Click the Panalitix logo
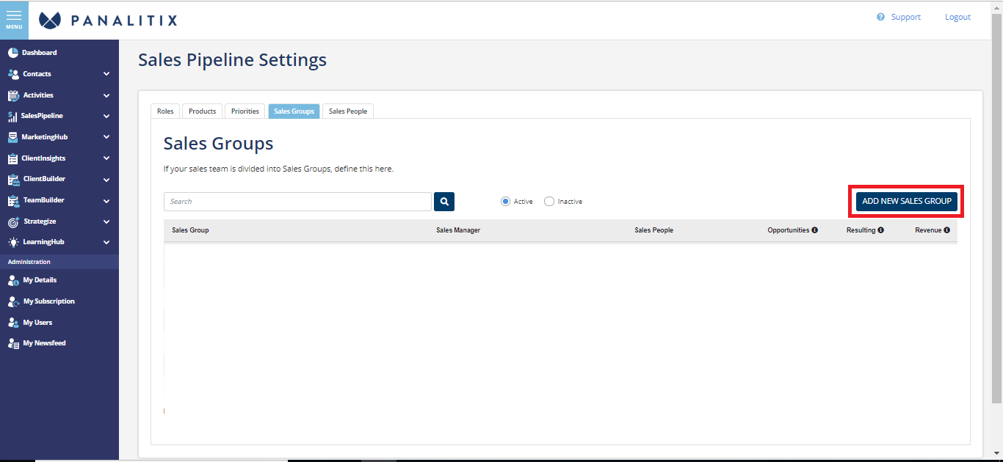Image resolution: width=1003 pixels, height=462 pixels. pyautogui.click(x=108, y=20)
